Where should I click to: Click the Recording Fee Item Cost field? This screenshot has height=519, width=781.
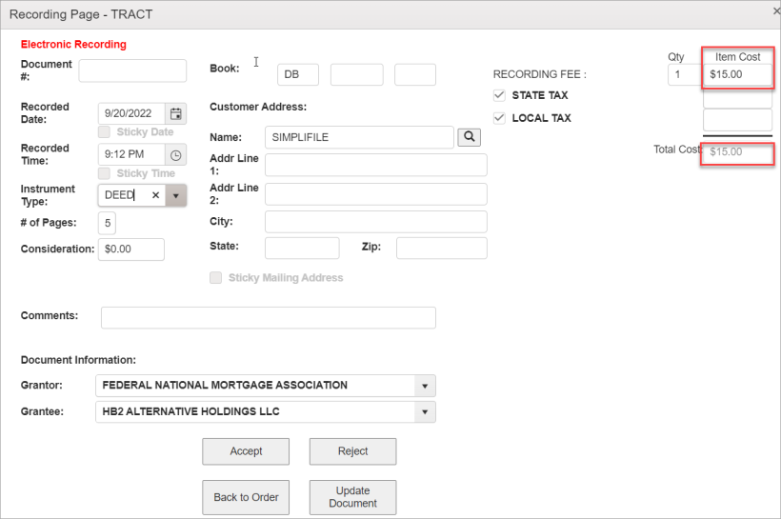point(737,74)
